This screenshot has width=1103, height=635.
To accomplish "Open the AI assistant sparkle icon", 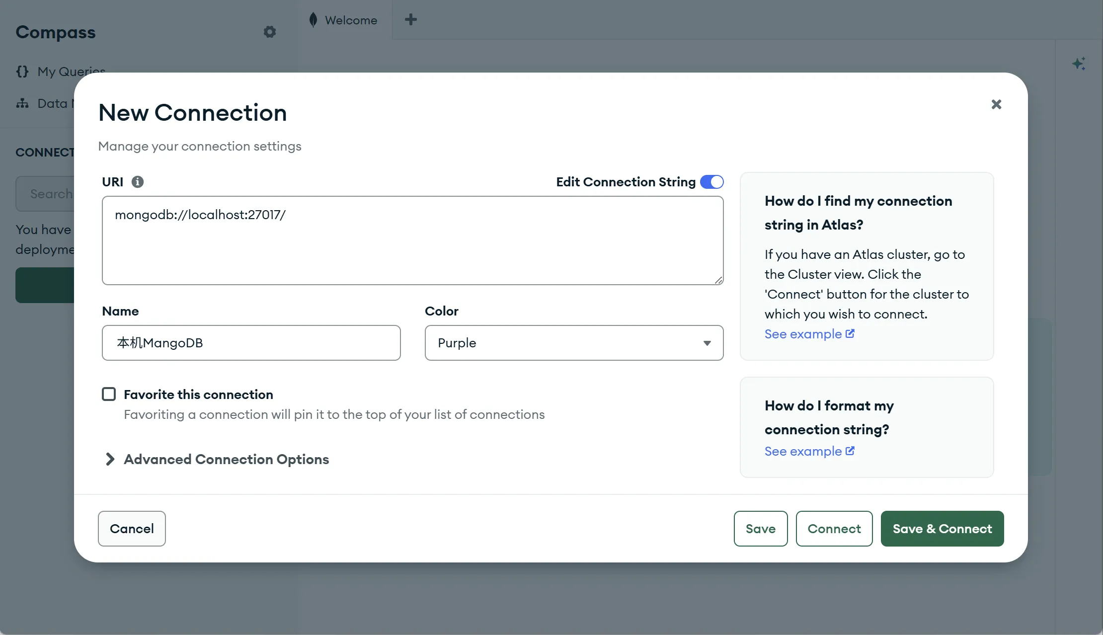I will [1078, 64].
